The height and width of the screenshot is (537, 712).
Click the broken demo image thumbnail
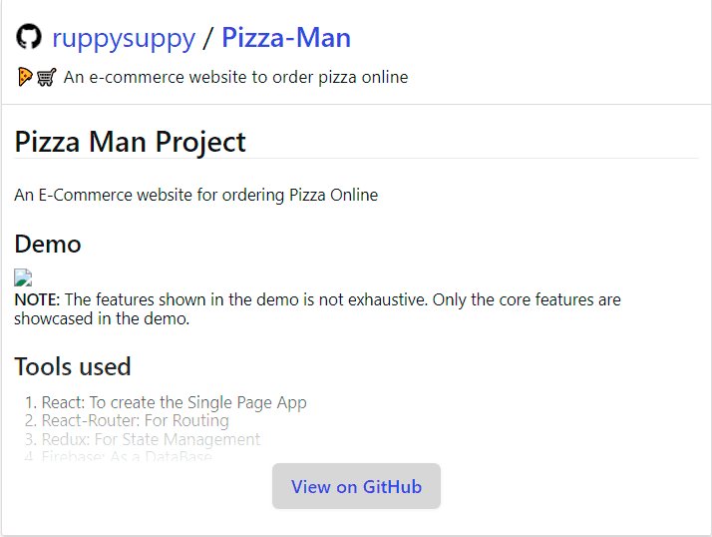tap(23, 277)
